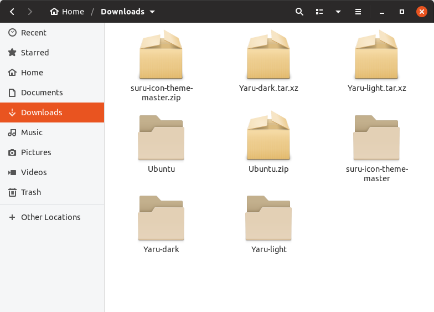
Task: Click Home in the path bar
Action: (67, 12)
